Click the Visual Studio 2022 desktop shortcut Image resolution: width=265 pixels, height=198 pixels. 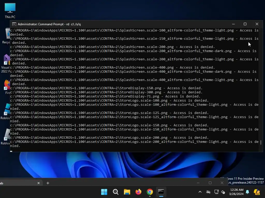pyautogui.click(x=6, y=64)
